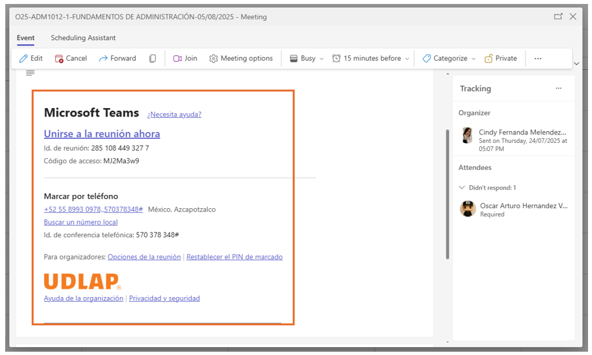Image resolution: width=592 pixels, height=355 pixels.
Task: Click the scroll up arrow above scrollbar
Action: tap(448, 74)
